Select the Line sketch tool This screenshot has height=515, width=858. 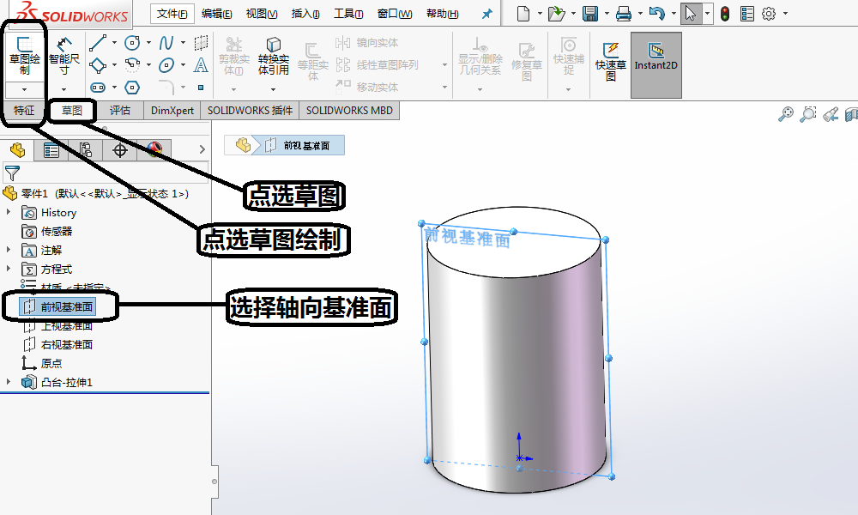click(x=98, y=43)
